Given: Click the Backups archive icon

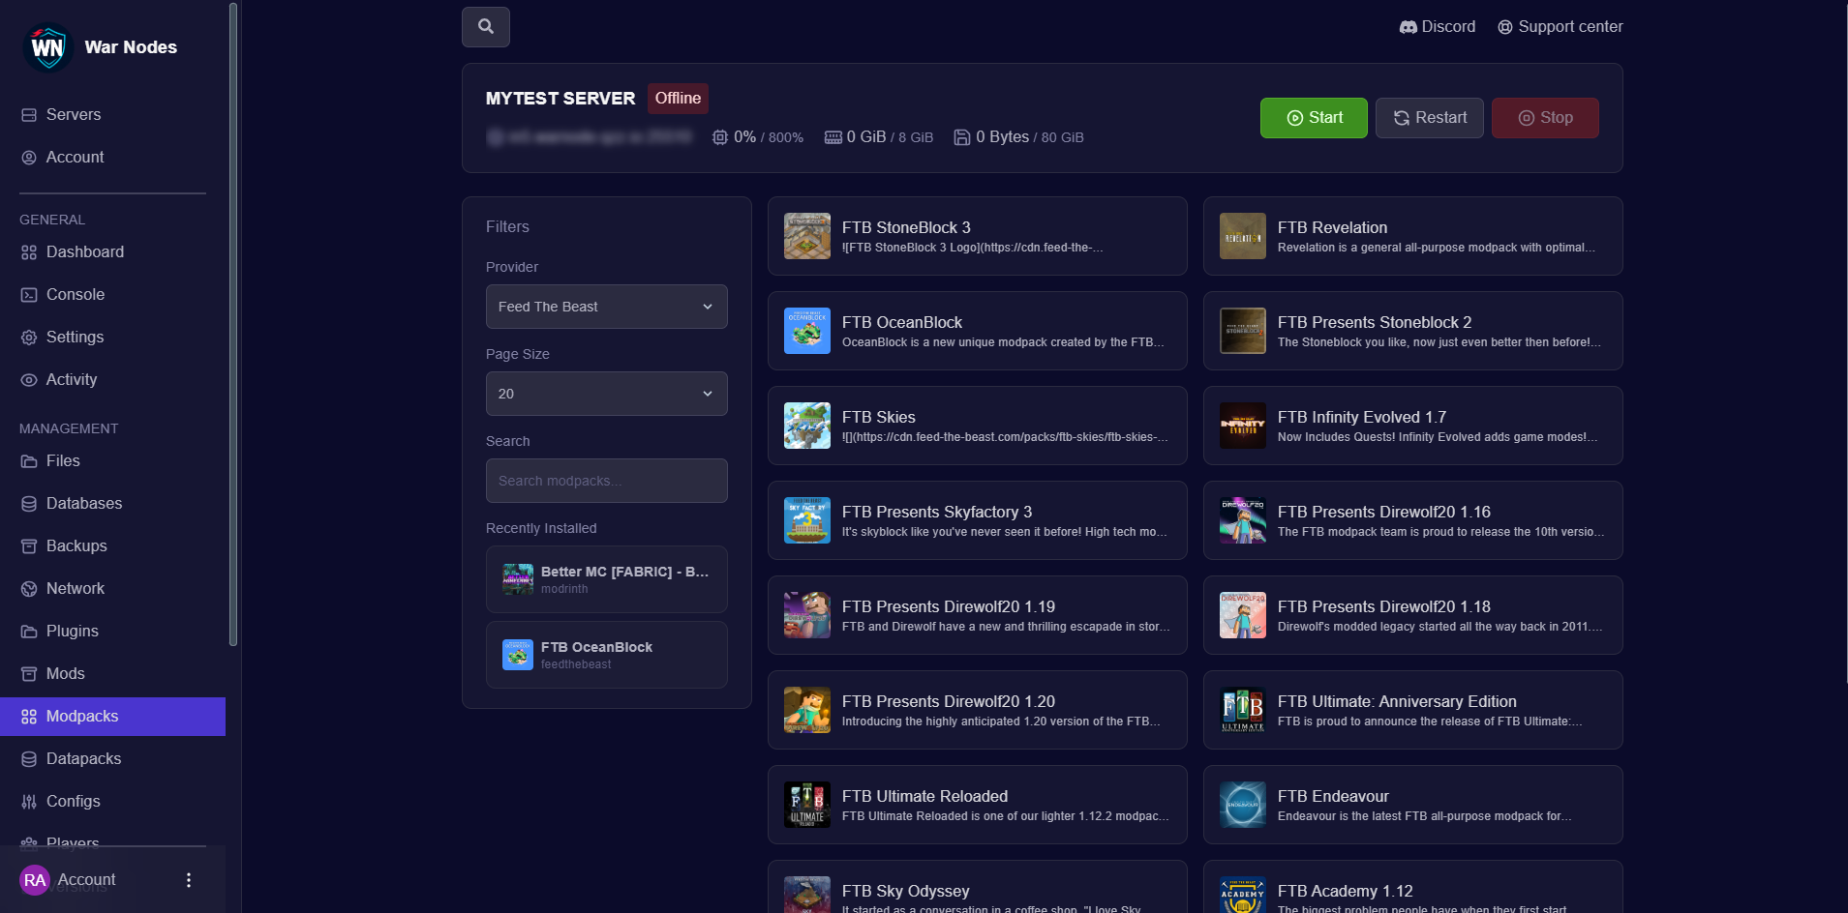Looking at the screenshot, I should click(x=29, y=546).
